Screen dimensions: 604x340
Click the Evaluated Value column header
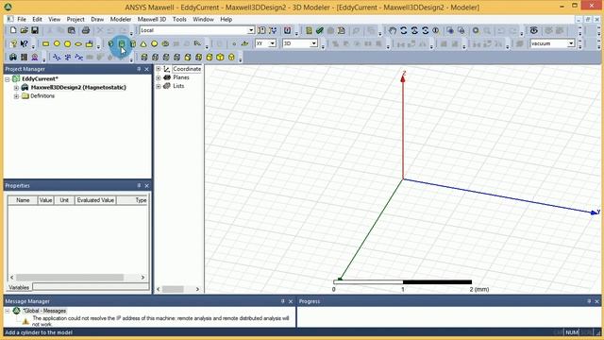point(95,200)
